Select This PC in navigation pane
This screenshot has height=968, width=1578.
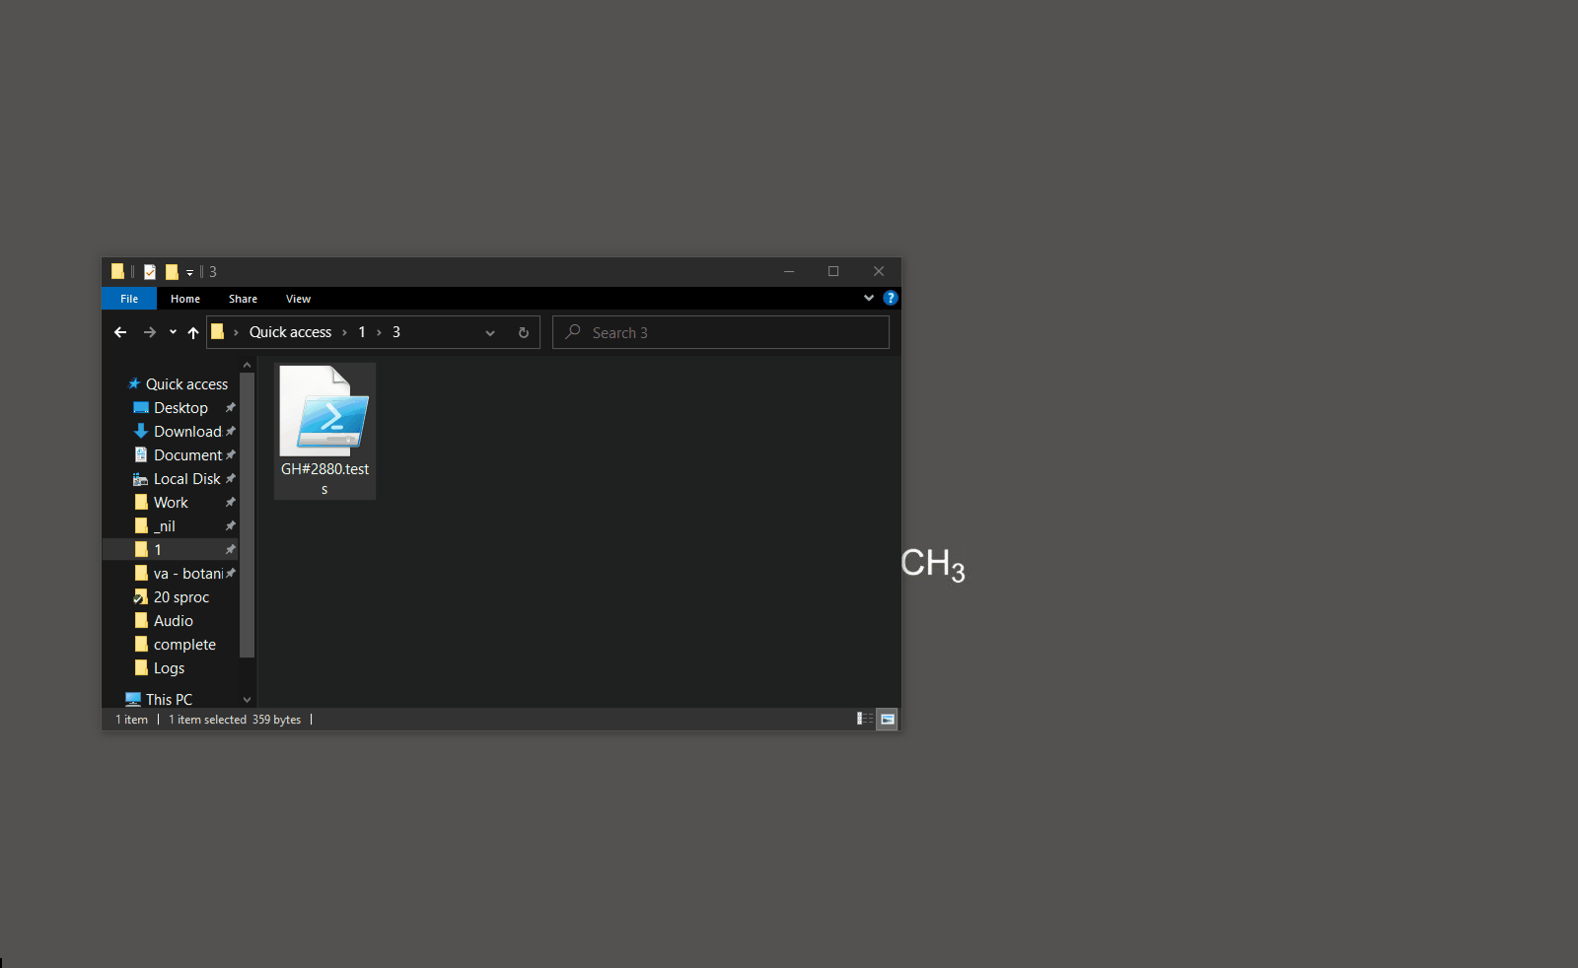[169, 700]
